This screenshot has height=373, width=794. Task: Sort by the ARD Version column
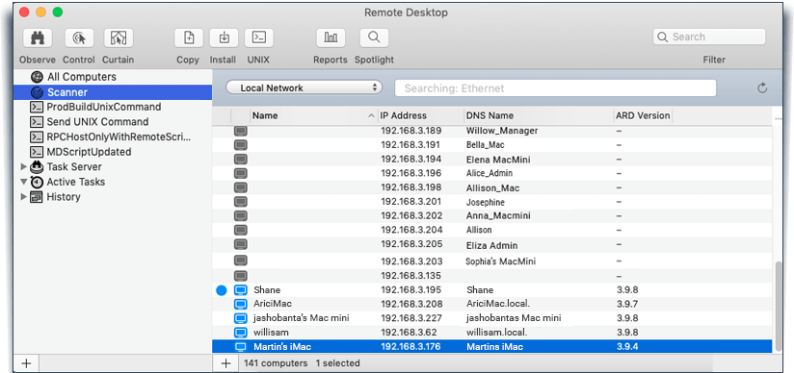point(643,115)
